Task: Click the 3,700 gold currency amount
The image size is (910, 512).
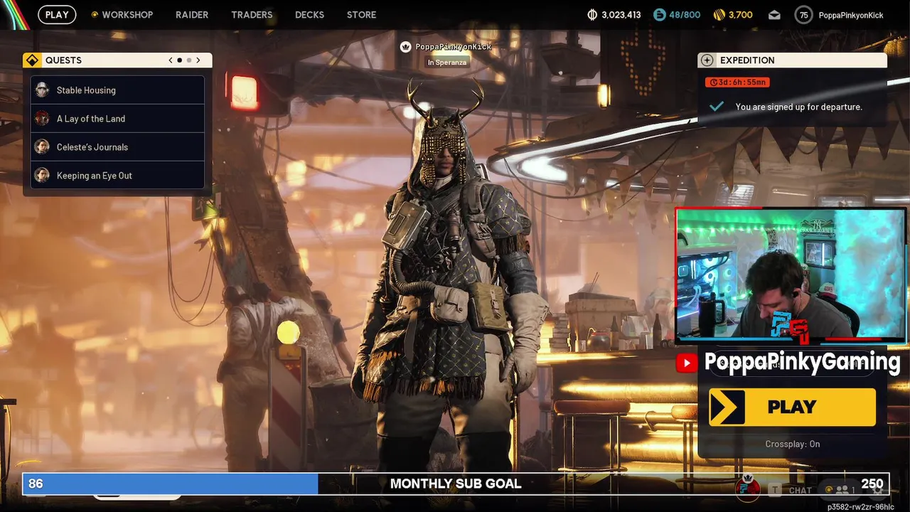Action: click(x=741, y=15)
